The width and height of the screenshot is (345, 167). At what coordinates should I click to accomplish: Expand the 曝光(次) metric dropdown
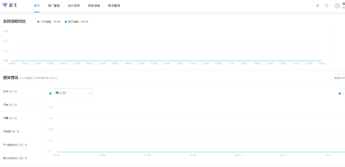point(73,93)
